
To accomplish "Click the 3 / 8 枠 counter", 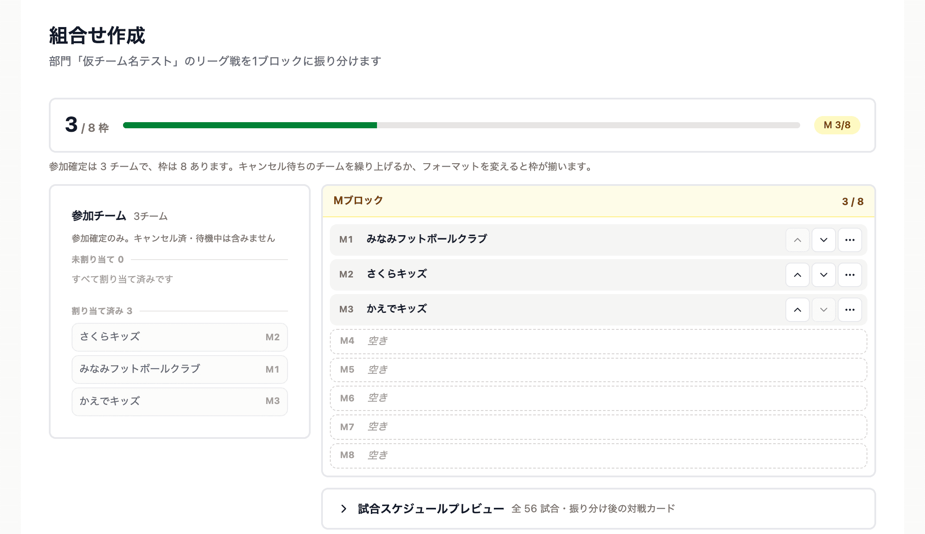I will 87,126.
